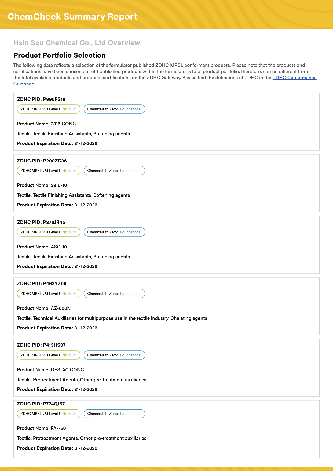Click the green star for P376JR45
Image resolution: width=333 pixels, height=471 pixels.
pos(65,232)
